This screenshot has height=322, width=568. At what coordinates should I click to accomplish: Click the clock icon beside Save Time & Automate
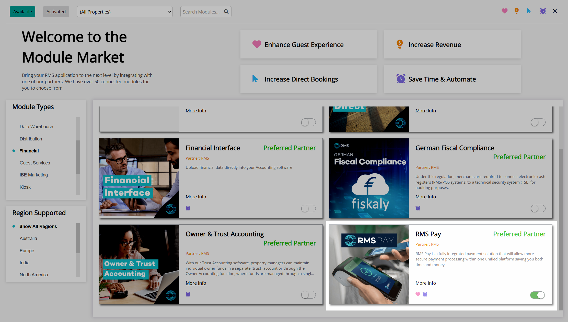click(x=401, y=79)
